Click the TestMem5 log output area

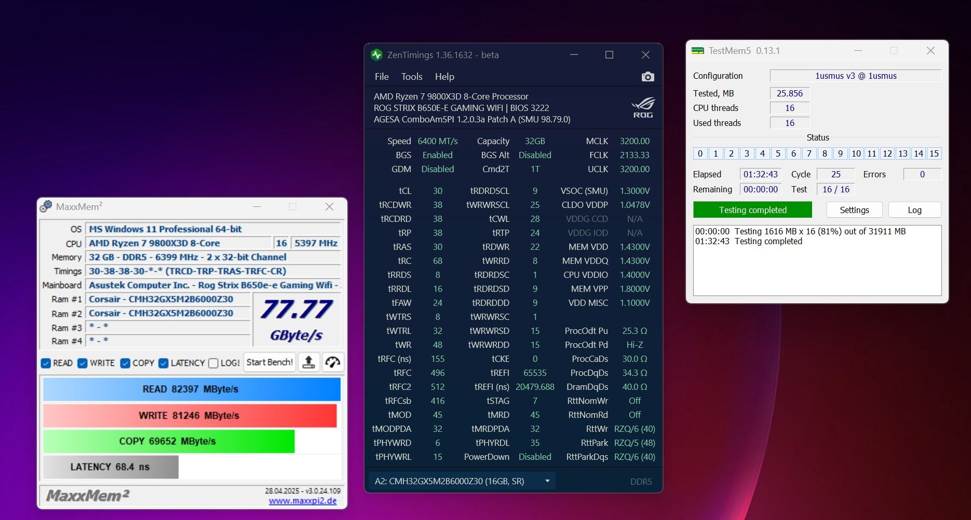coord(817,260)
